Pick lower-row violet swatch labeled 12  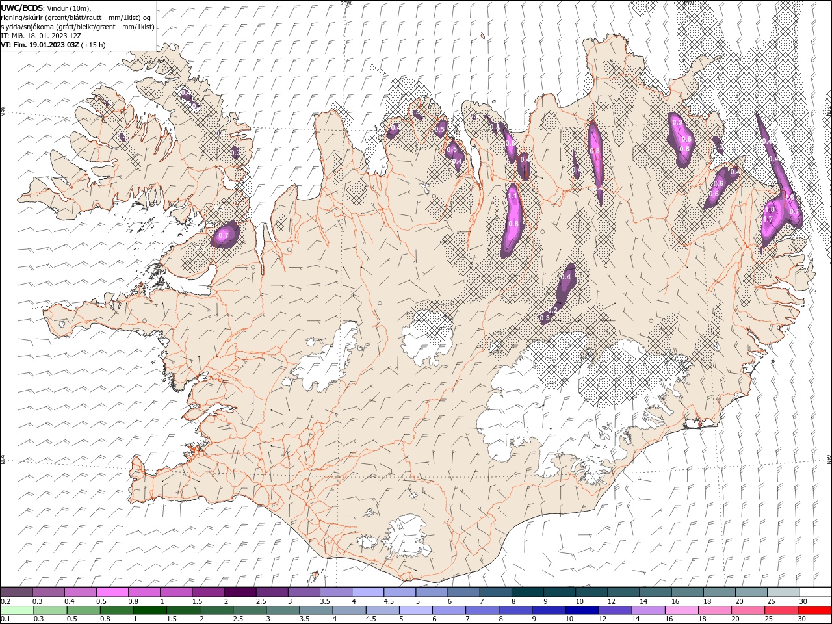tap(614, 610)
